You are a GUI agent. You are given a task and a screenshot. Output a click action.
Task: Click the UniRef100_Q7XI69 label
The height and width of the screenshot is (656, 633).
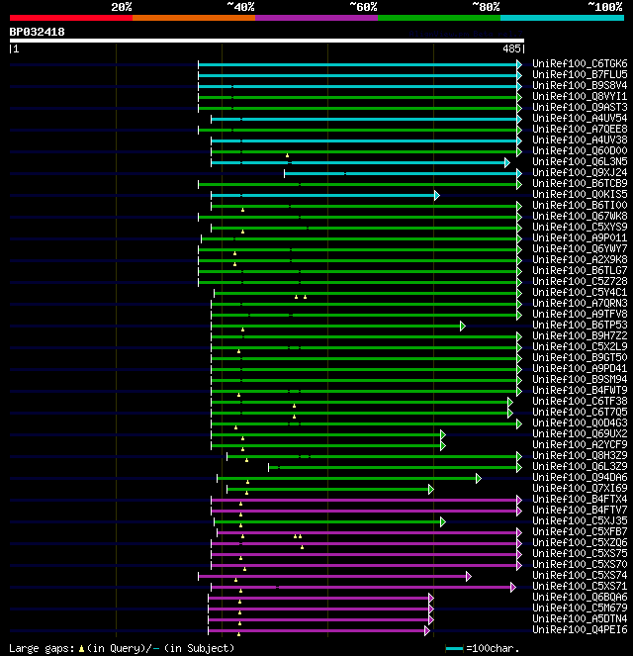click(x=580, y=488)
